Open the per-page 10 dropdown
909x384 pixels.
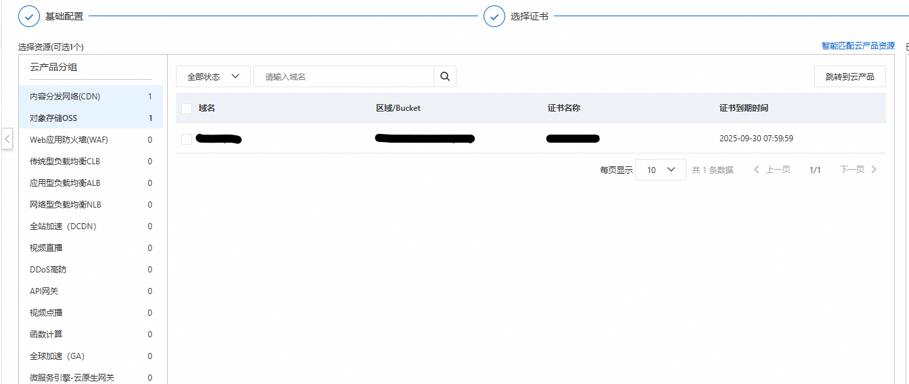661,170
